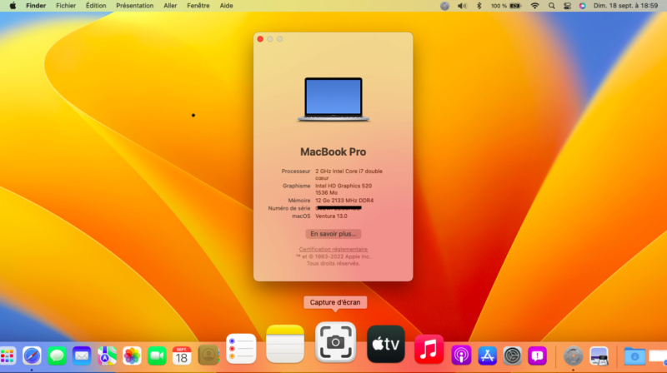Open Calendar in the Dock
Image resolution: width=667 pixels, height=373 pixels.
coord(182,356)
